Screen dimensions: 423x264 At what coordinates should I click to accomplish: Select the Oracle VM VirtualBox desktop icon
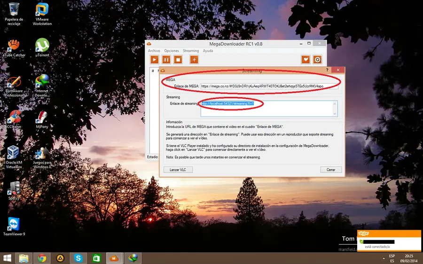(14, 157)
